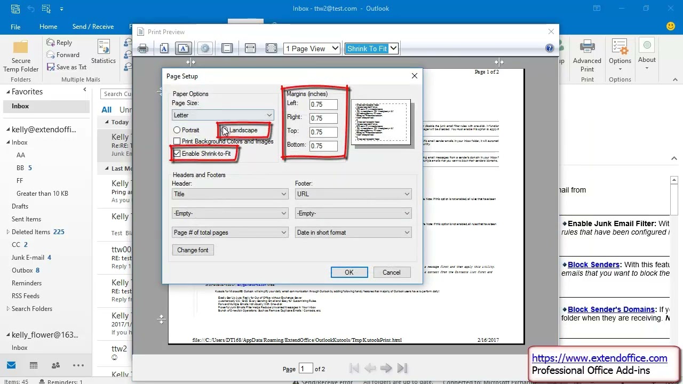Click OK in Page Setup dialog

tap(349, 273)
